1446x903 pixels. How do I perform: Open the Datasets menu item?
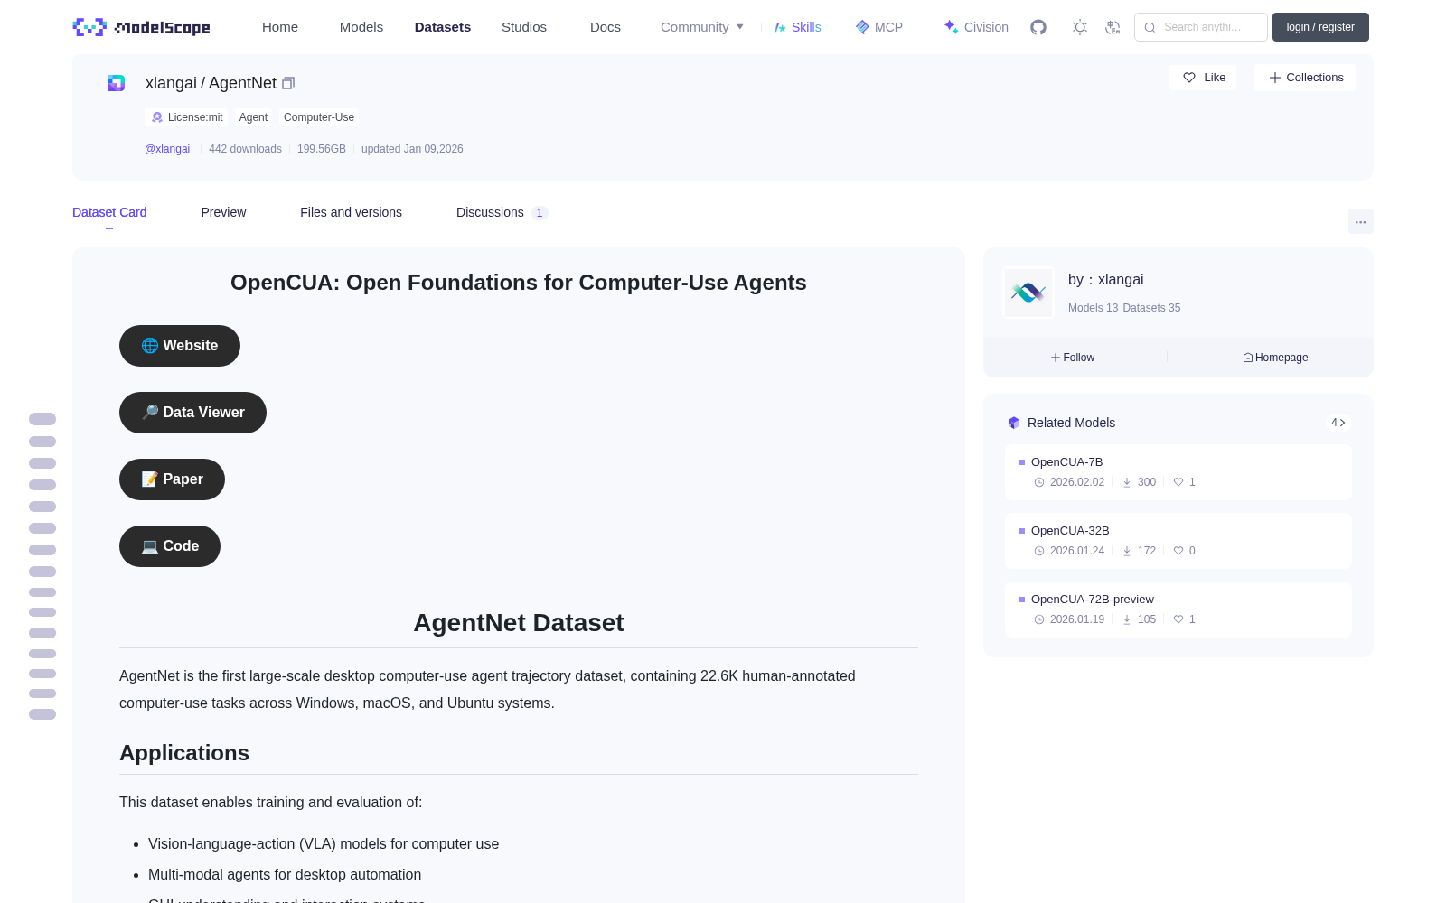[x=443, y=27]
